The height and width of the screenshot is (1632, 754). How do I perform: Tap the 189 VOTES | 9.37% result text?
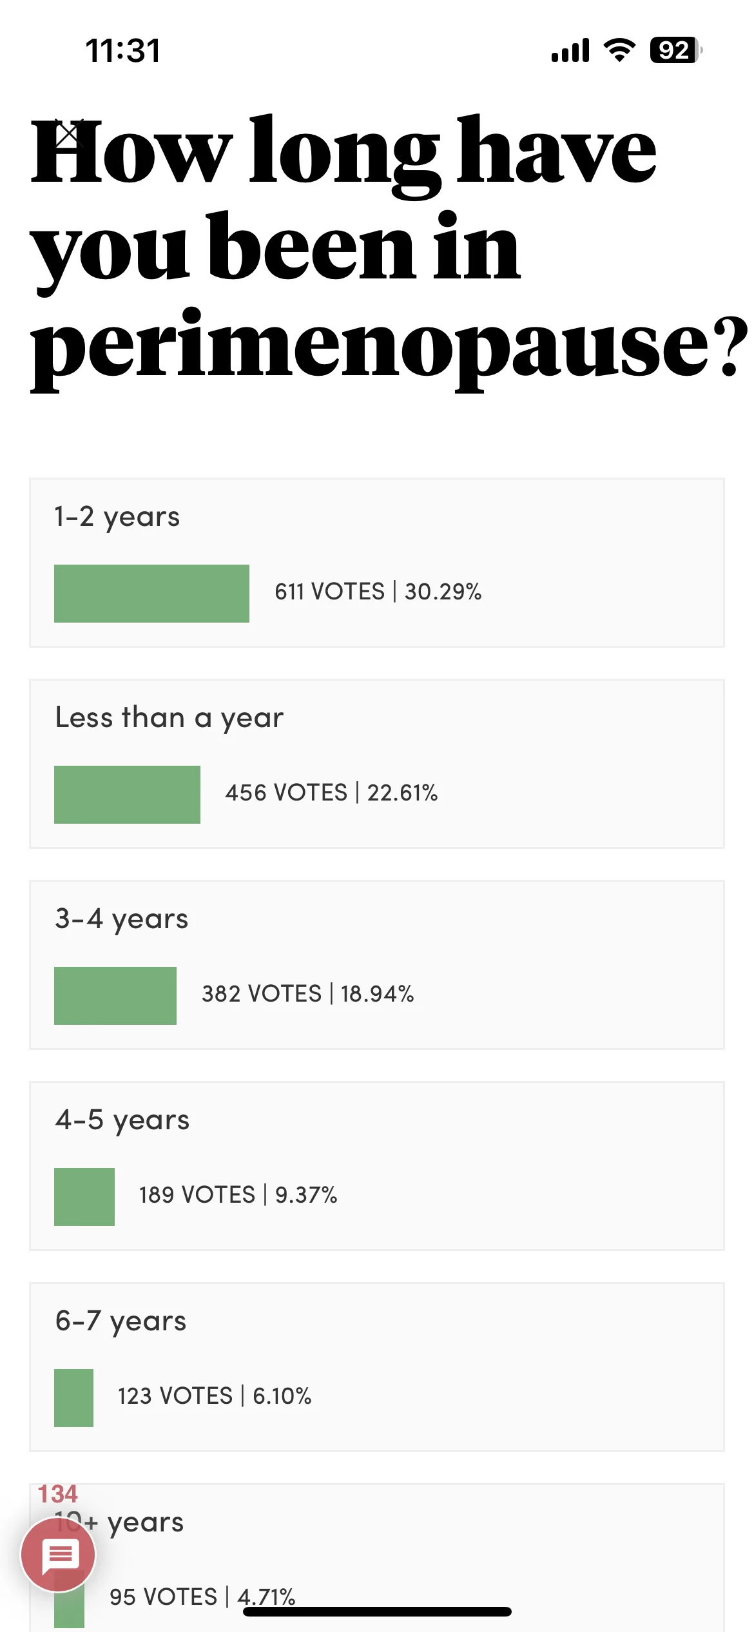click(x=238, y=1195)
